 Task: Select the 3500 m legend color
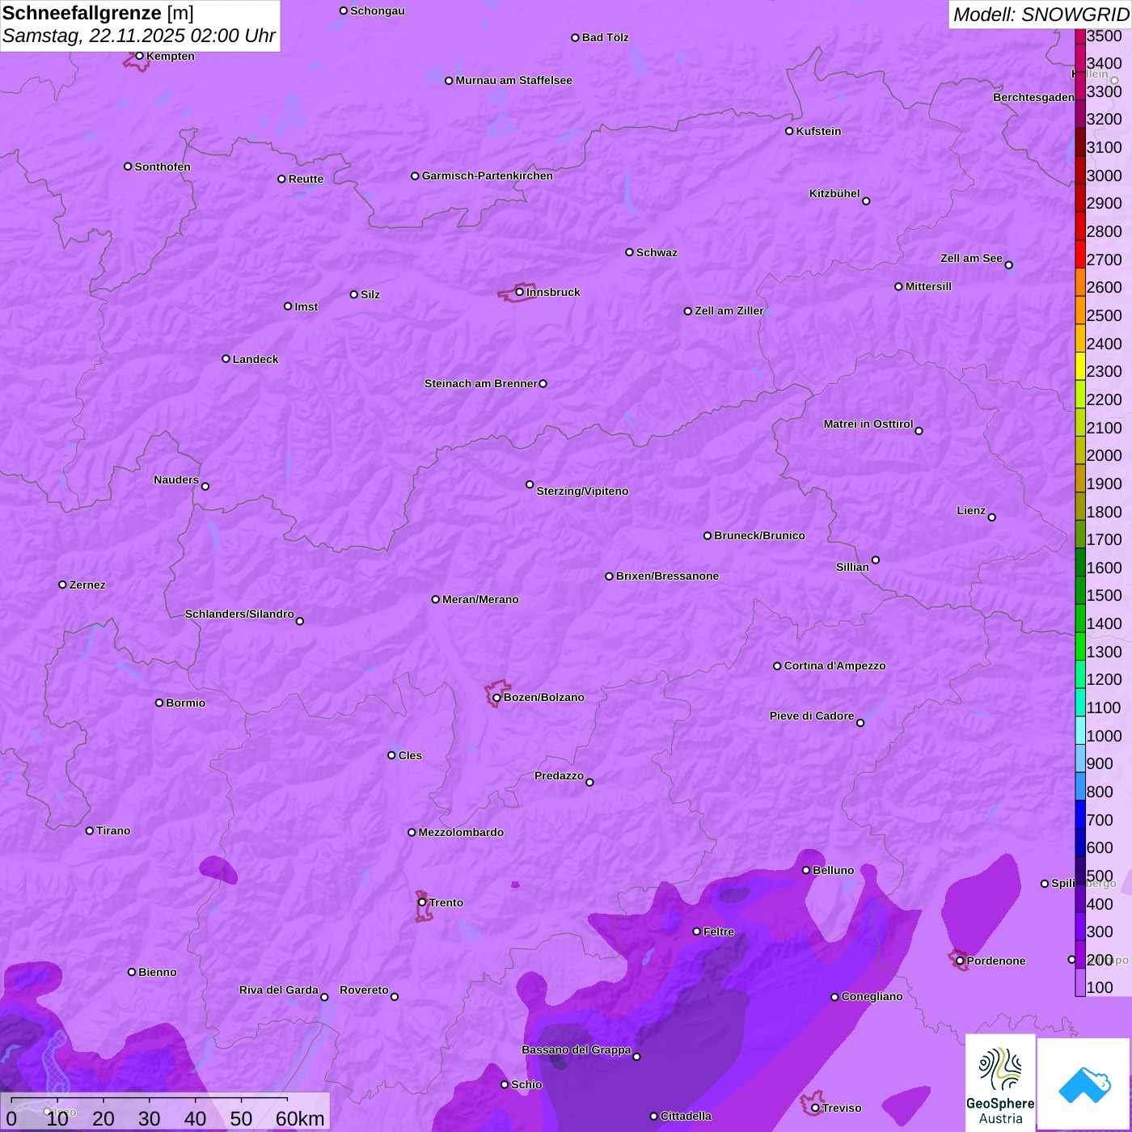click(x=1079, y=36)
